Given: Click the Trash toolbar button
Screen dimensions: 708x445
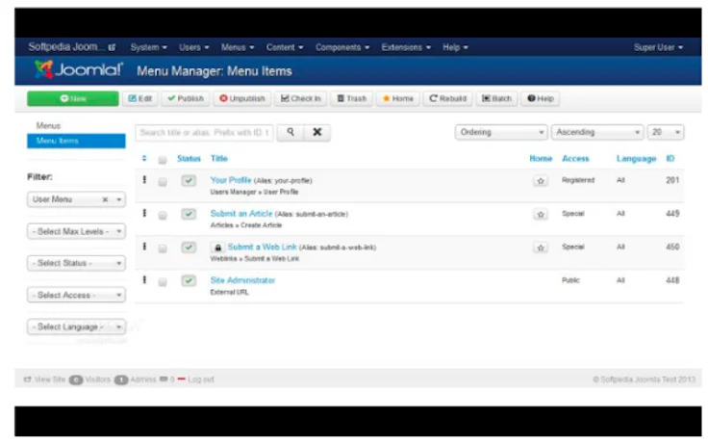Looking at the screenshot, I should [352, 98].
